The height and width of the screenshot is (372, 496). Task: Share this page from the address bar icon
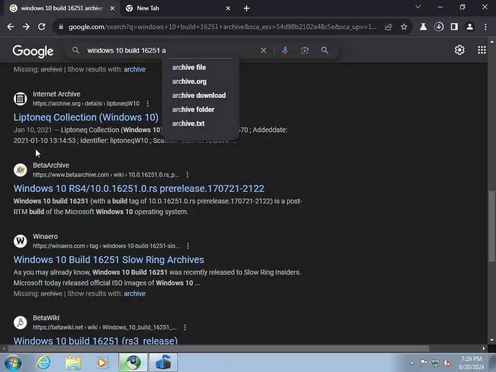tap(388, 27)
